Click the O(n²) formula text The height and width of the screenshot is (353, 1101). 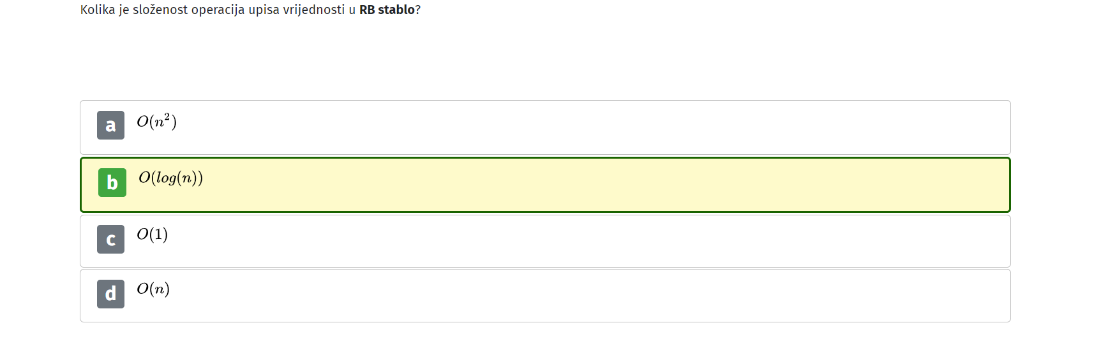pyautogui.click(x=156, y=121)
